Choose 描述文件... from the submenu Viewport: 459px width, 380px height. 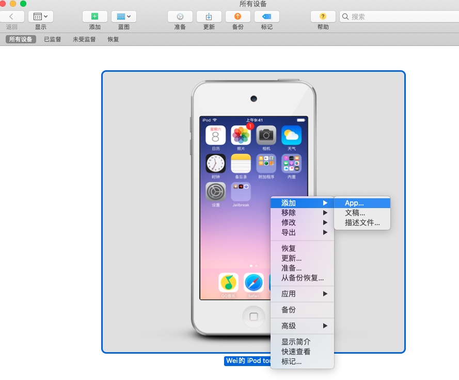pos(362,223)
